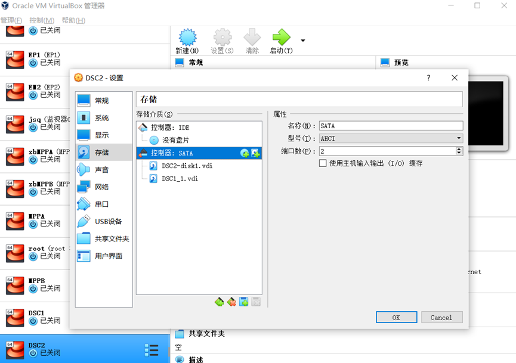Screen dimensions: 516x363
Task: Click the New (新建) VM toolbar icon
Action: 187,37
